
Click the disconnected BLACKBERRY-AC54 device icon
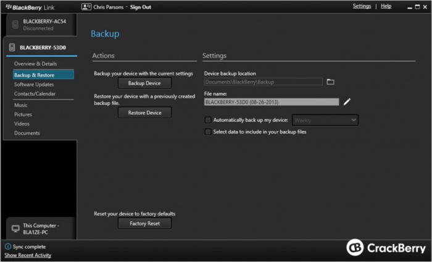(15, 25)
